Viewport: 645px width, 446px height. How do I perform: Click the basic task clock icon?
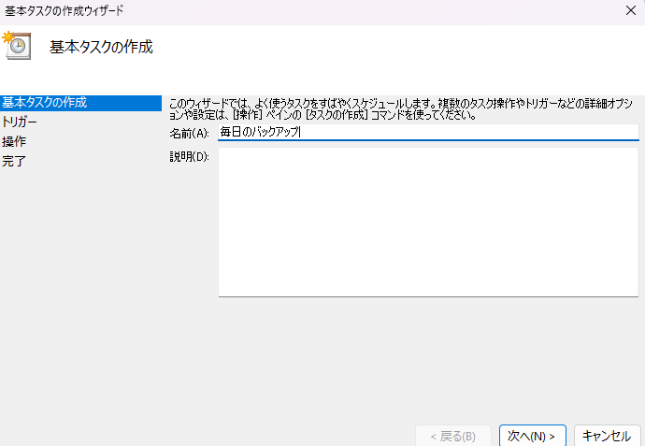click(x=17, y=45)
